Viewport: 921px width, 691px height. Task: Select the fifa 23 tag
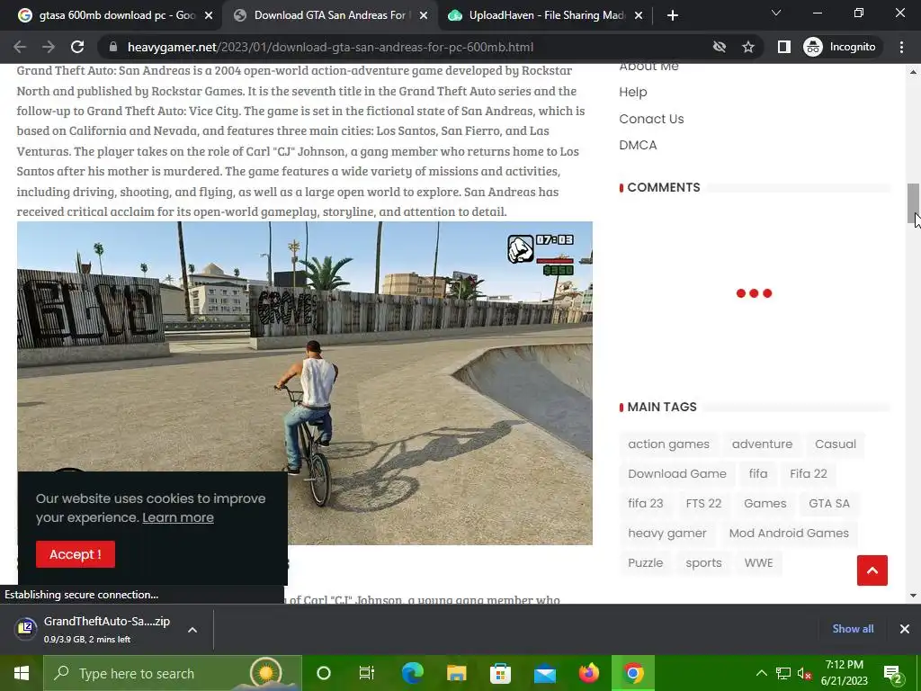tap(645, 504)
